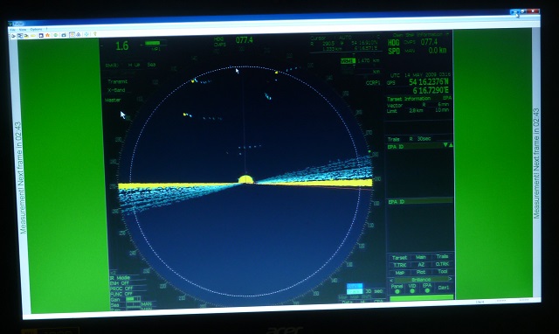
Task: Click the play arrow toolbar icon
Action: click(14, 36)
